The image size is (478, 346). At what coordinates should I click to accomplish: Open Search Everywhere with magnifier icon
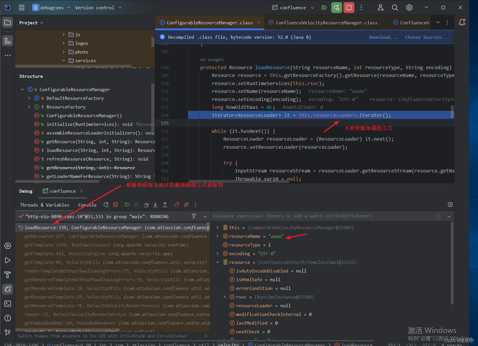[395, 8]
